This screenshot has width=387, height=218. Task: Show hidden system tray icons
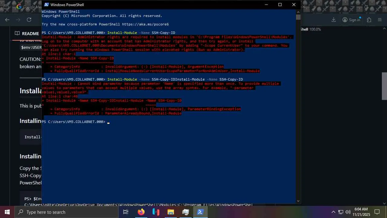pos(333,212)
